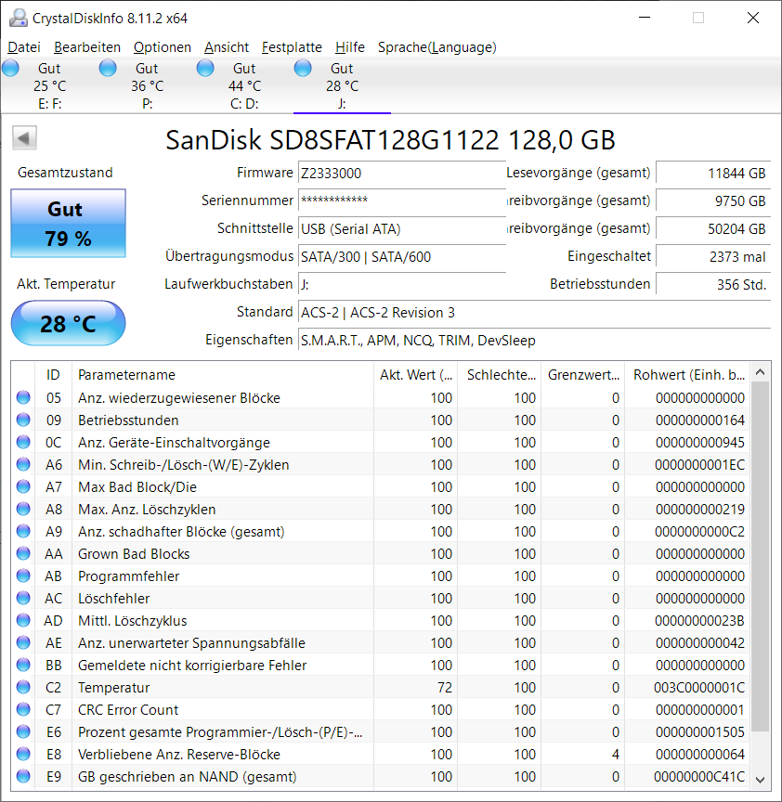
Task: Click the value 9750 GB
Action: (713, 200)
